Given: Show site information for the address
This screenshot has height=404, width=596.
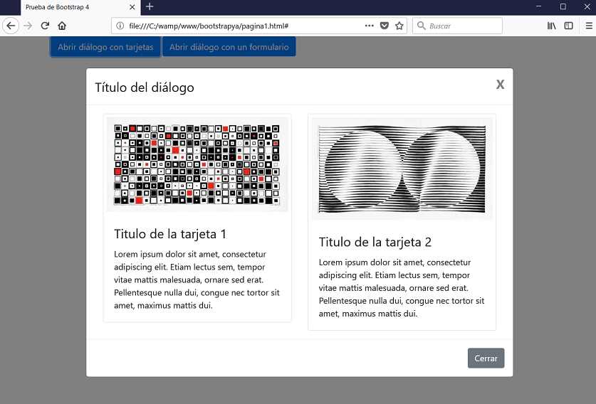Looking at the screenshot, I should [x=120, y=26].
